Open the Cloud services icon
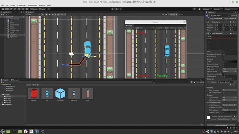 tap(199, 9)
